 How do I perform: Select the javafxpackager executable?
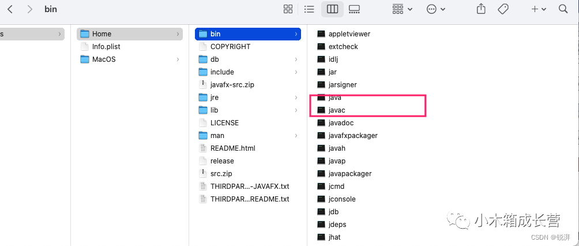(x=348, y=136)
